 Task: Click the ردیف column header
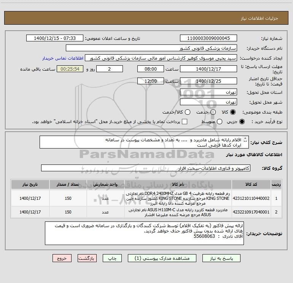pos(276,184)
